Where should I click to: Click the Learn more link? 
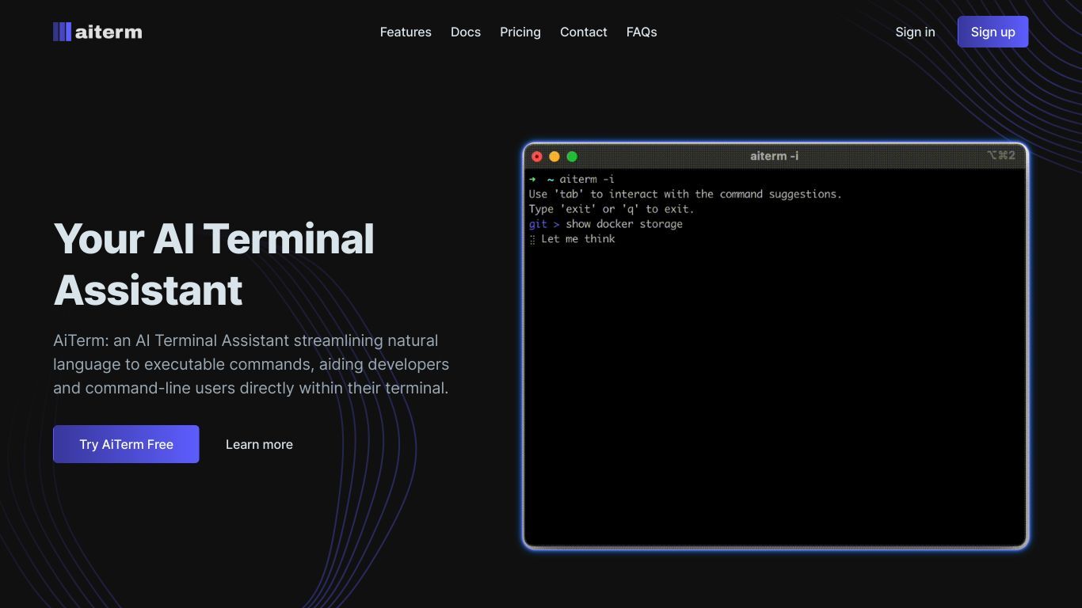tap(259, 444)
